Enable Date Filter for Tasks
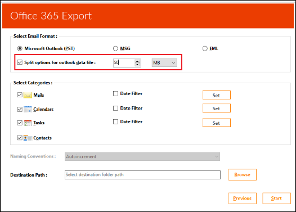Image resolution: width=296 pixels, height=212 pixels. coord(115,121)
